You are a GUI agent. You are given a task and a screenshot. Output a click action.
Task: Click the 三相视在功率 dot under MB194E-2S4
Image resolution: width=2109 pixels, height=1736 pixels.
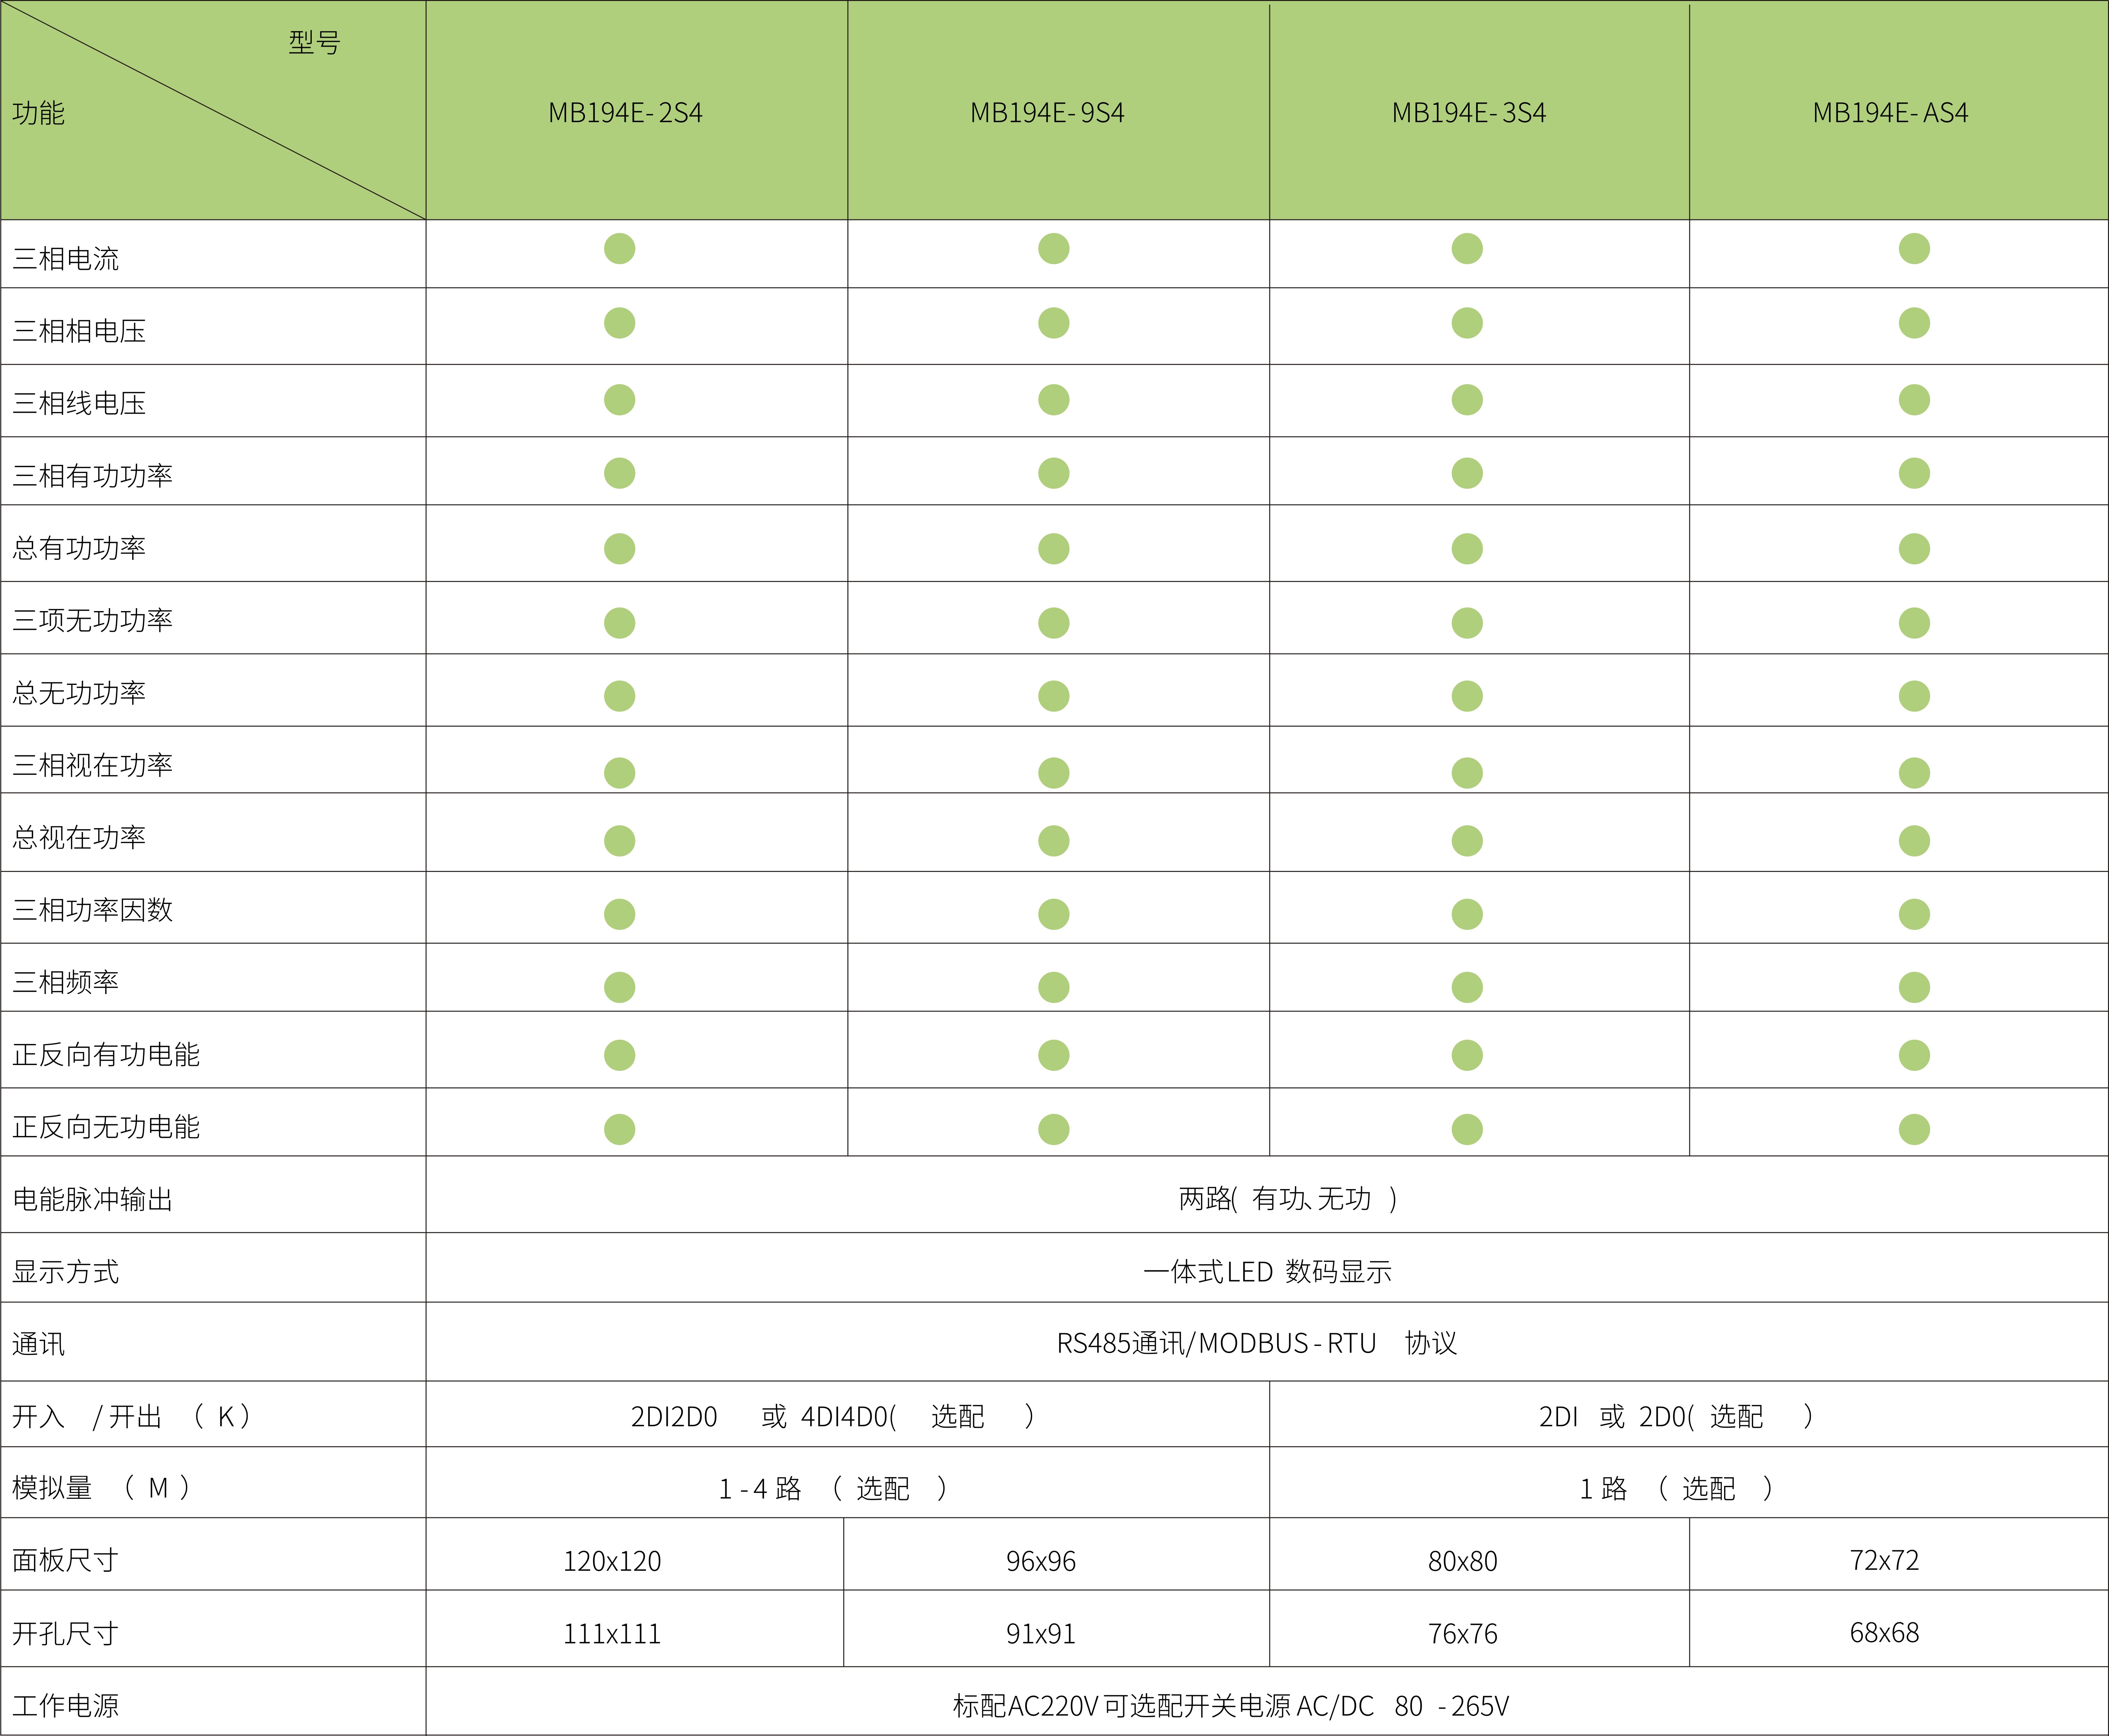[x=620, y=773]
